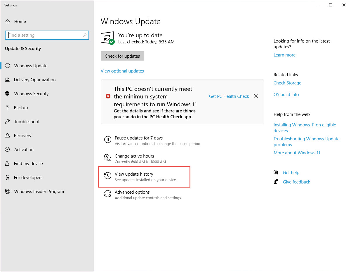Image resolution: width=351 pixels, height=272 pixels.
Task: Click Give feedback link
Action: (297, 182)
